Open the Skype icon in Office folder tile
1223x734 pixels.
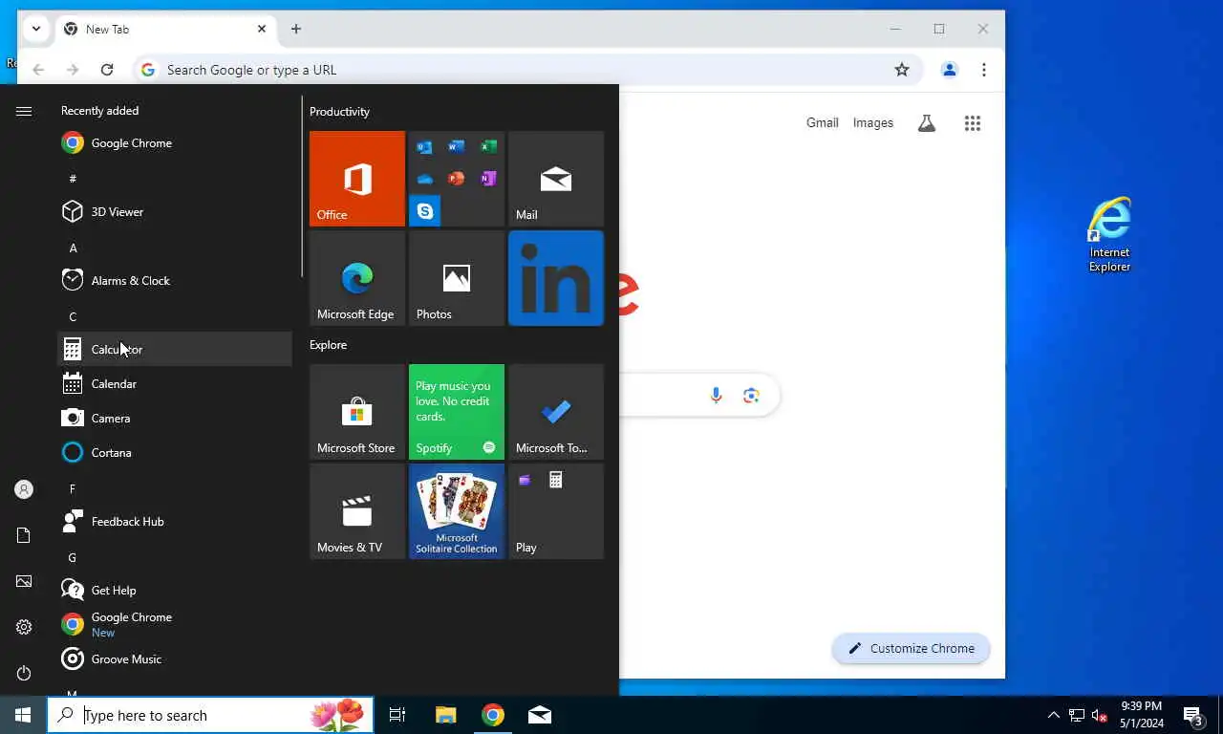click(425, 211)
